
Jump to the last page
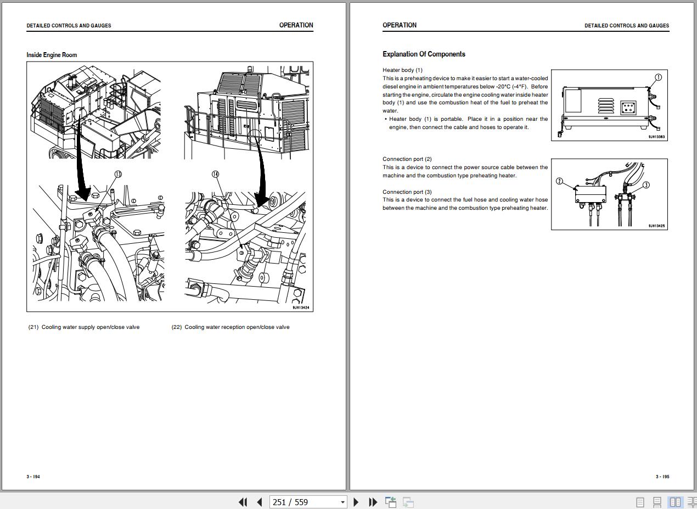pyautogui.click(x=373, y=502)
